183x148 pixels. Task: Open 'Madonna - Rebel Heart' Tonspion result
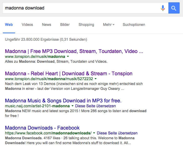(x=69, y=73)
